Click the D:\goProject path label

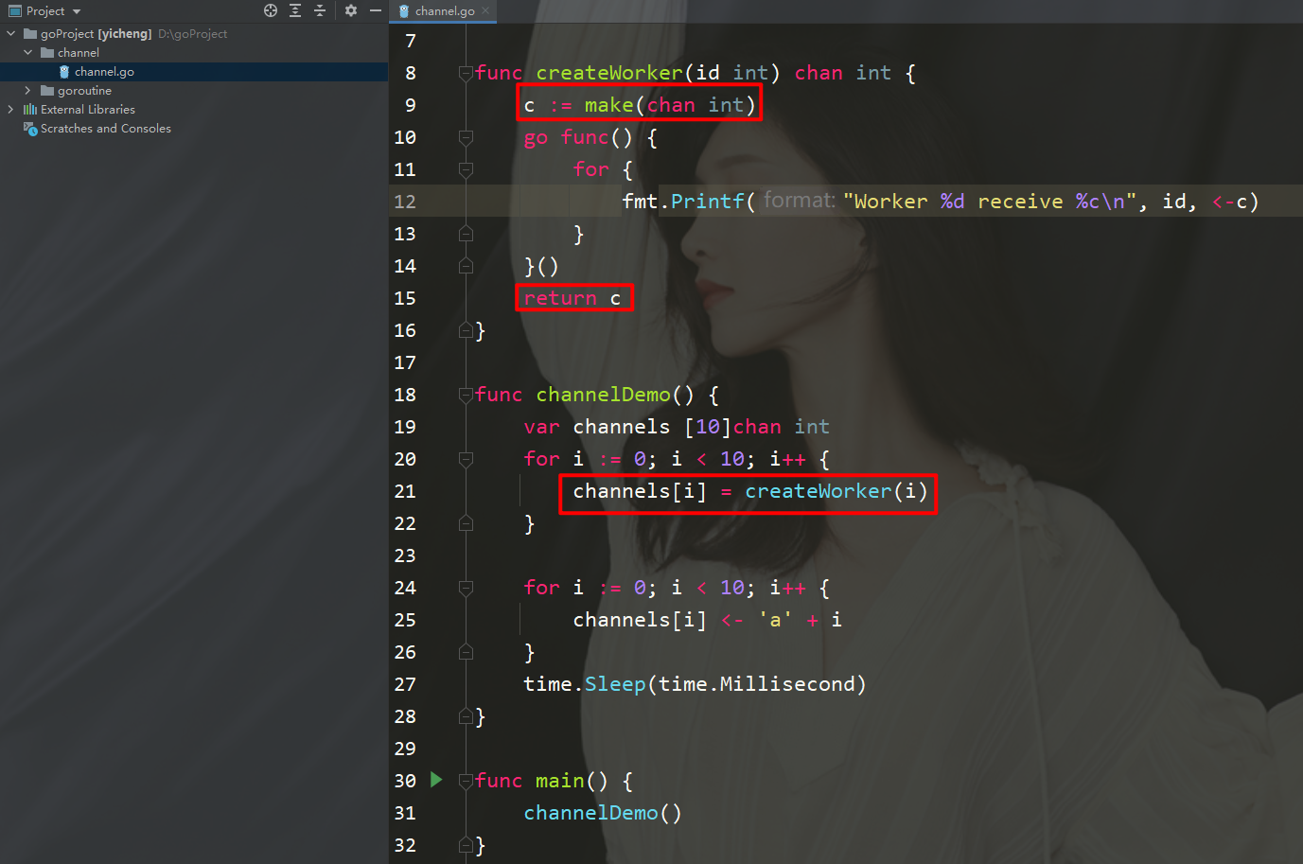pos(193,33)
